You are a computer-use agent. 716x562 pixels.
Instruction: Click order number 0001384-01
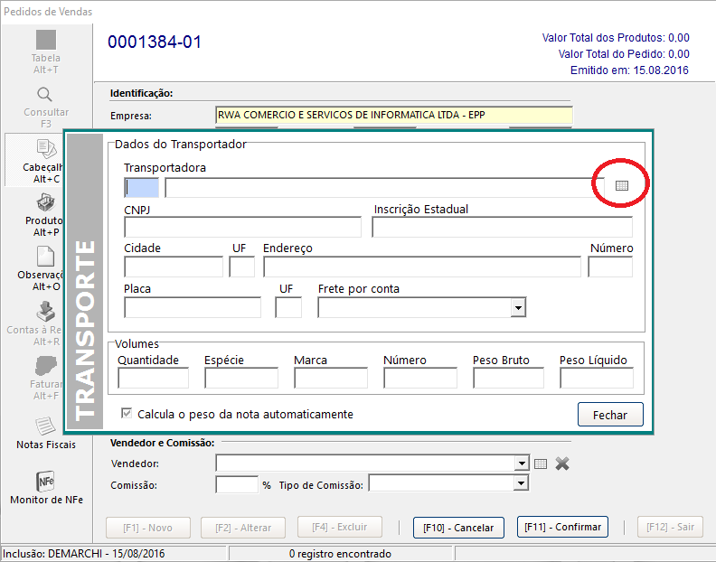tap(155, 42)
